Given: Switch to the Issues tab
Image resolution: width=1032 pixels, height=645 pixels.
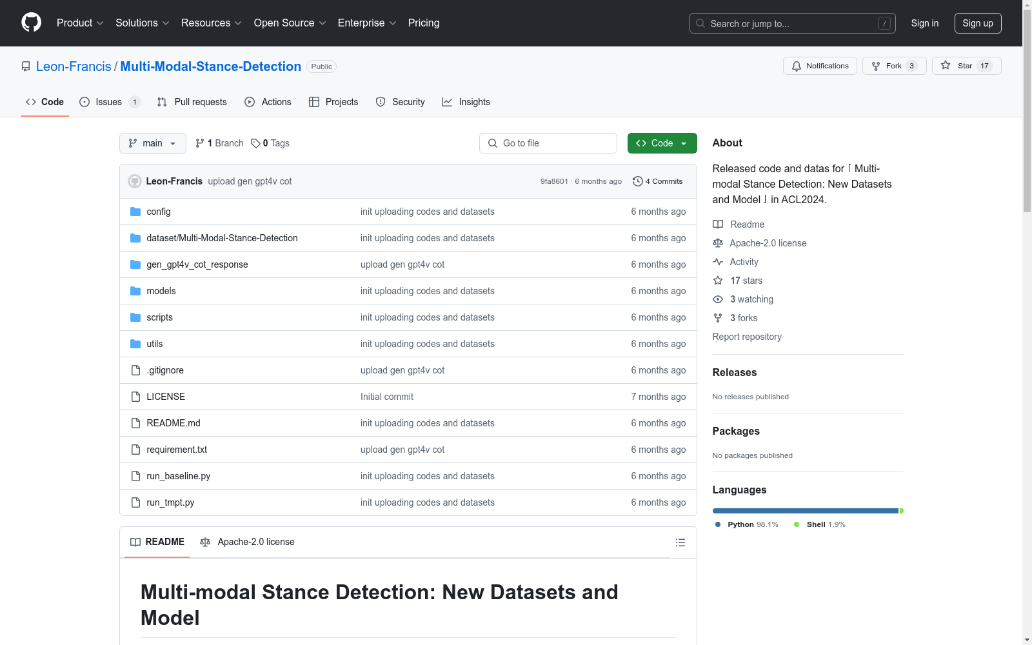Looking at the screenshot, I should pyautogui.click(x=110, y=102).
